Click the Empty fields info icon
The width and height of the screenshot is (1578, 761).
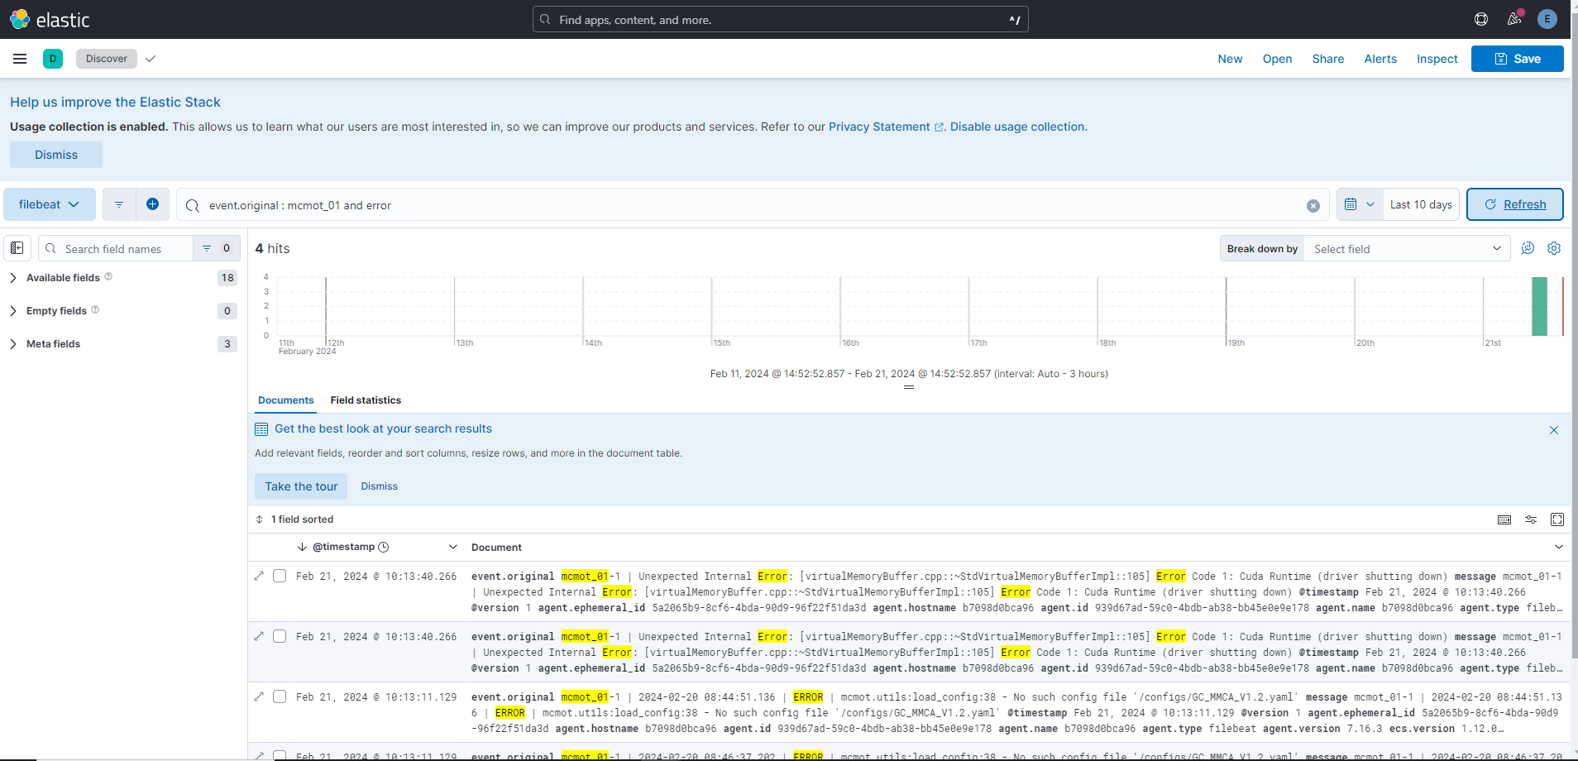coord(95,310)
